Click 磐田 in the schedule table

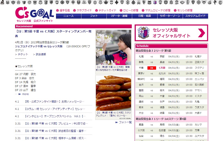coord(141,90)
